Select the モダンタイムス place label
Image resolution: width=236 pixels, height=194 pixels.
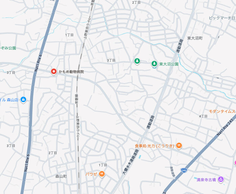[x=222, y=111]
